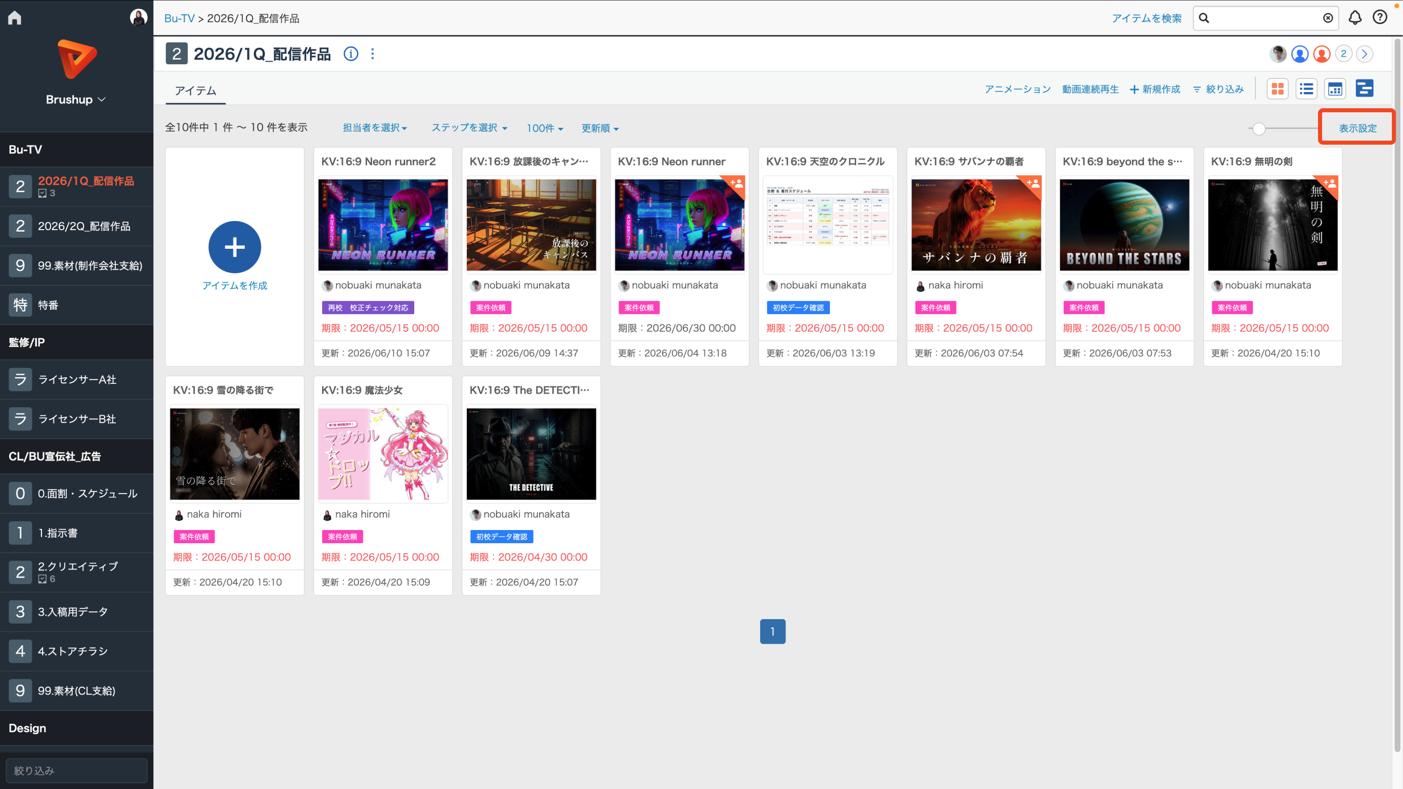Switch to list view

(x=1306, y=89)
